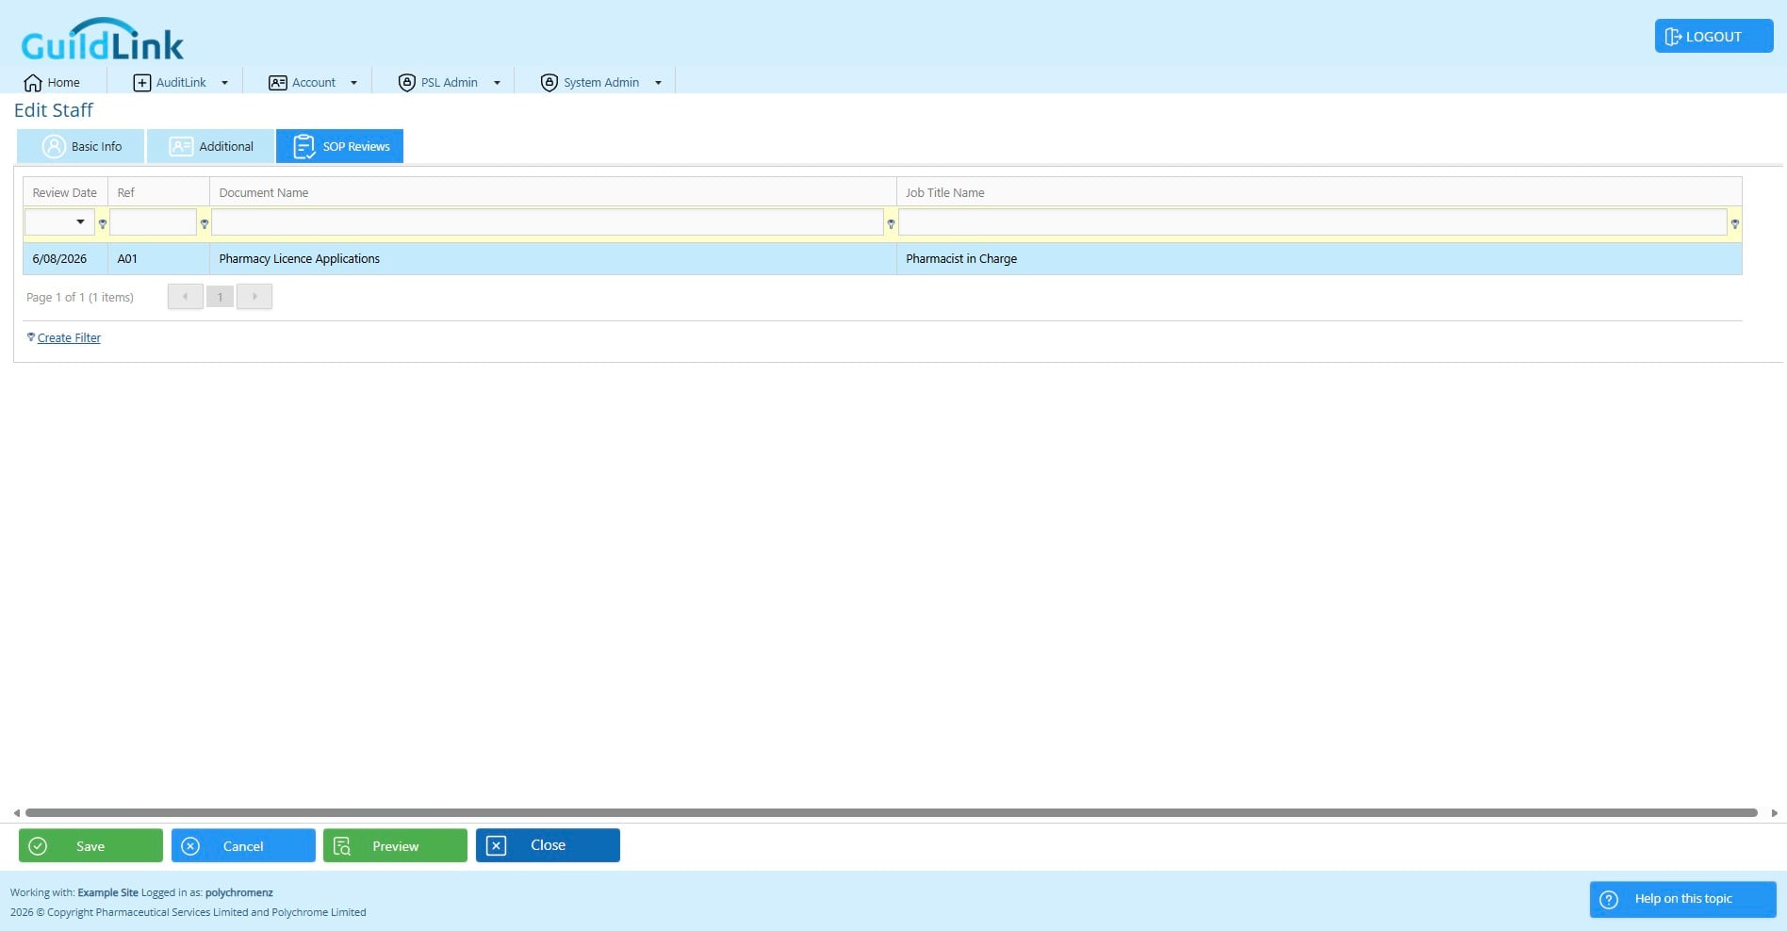Click the Account card icon

tap(278, 83)
